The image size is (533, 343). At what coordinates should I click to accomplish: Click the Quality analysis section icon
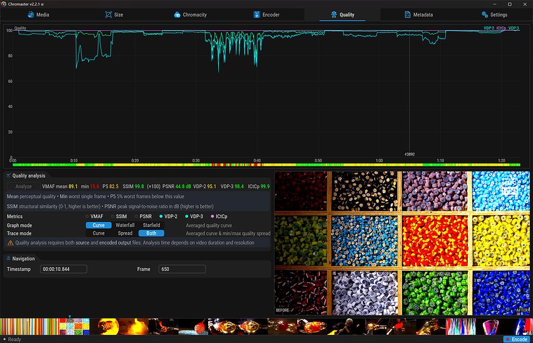(9, 176)
